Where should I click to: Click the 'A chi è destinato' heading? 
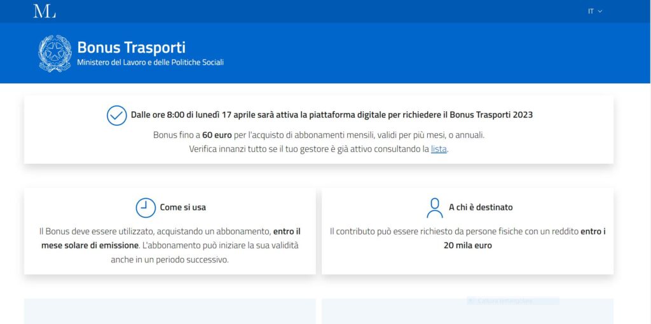click(x=481, y=208)
